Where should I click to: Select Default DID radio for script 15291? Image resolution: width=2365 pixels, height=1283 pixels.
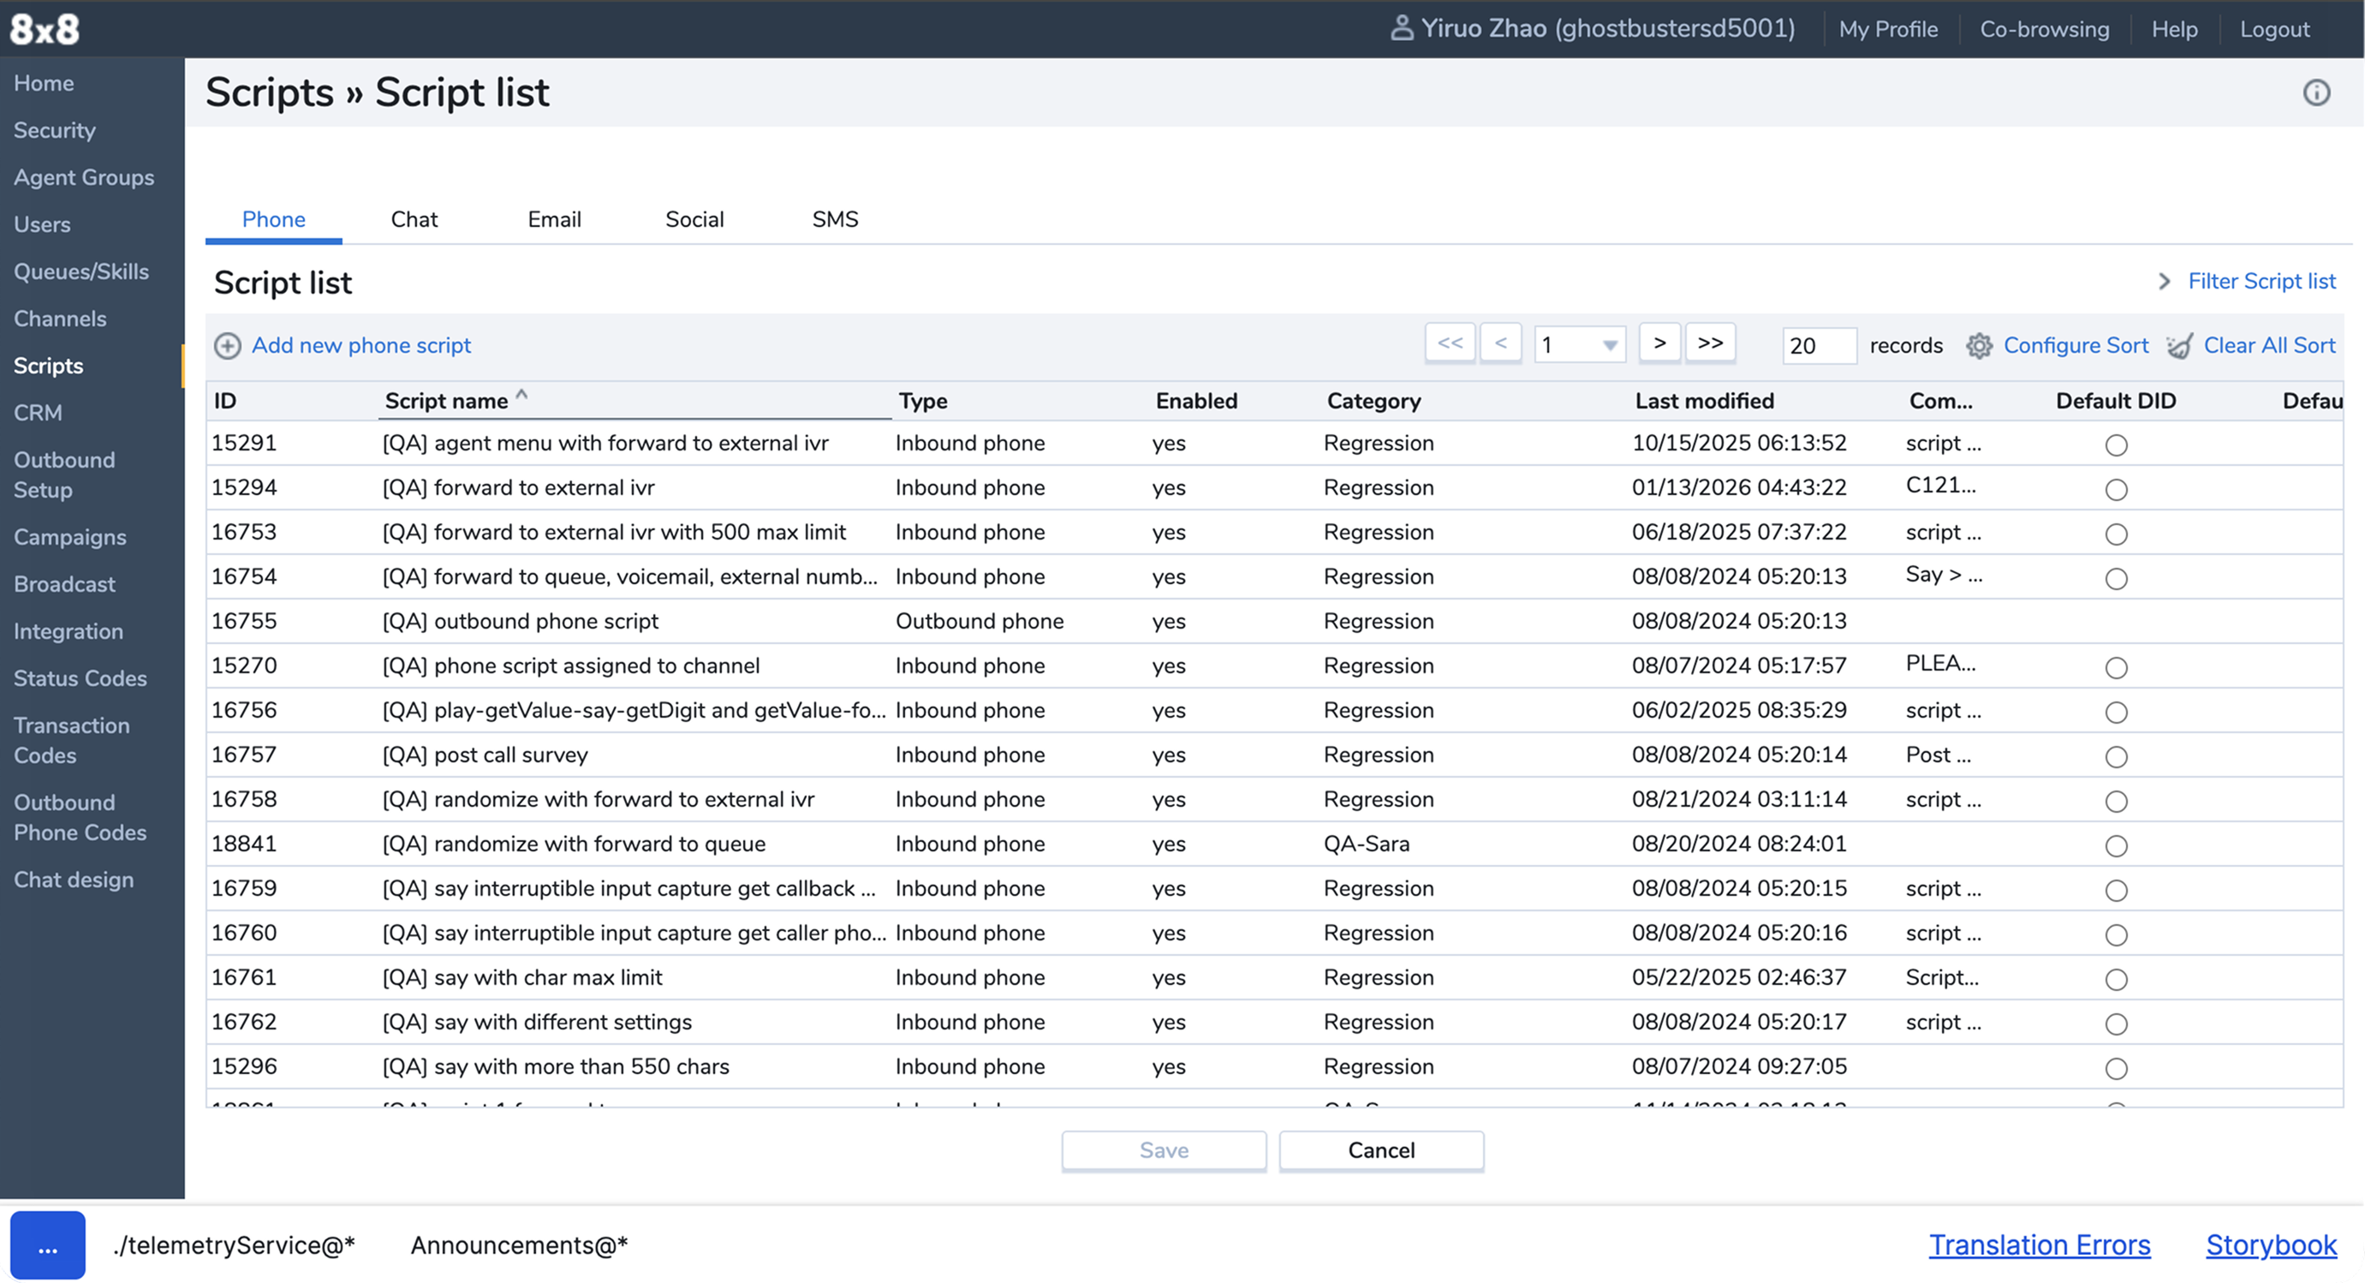click(2115, 445)
